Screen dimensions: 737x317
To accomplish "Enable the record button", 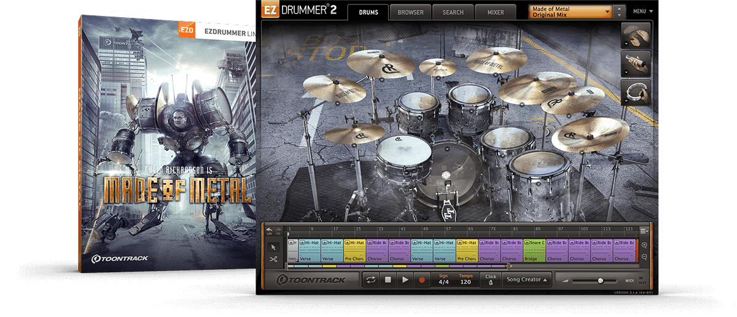I will point(421,280).
